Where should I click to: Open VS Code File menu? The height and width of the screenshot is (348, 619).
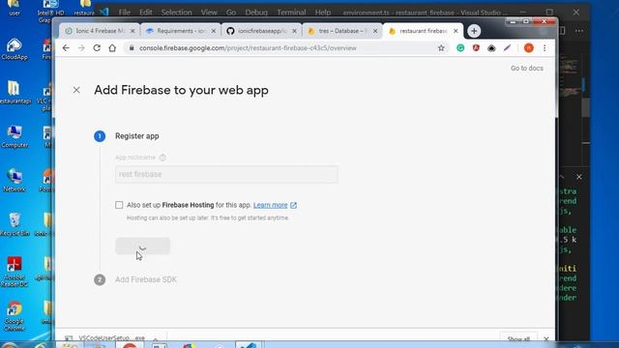(x=125, y=13)
